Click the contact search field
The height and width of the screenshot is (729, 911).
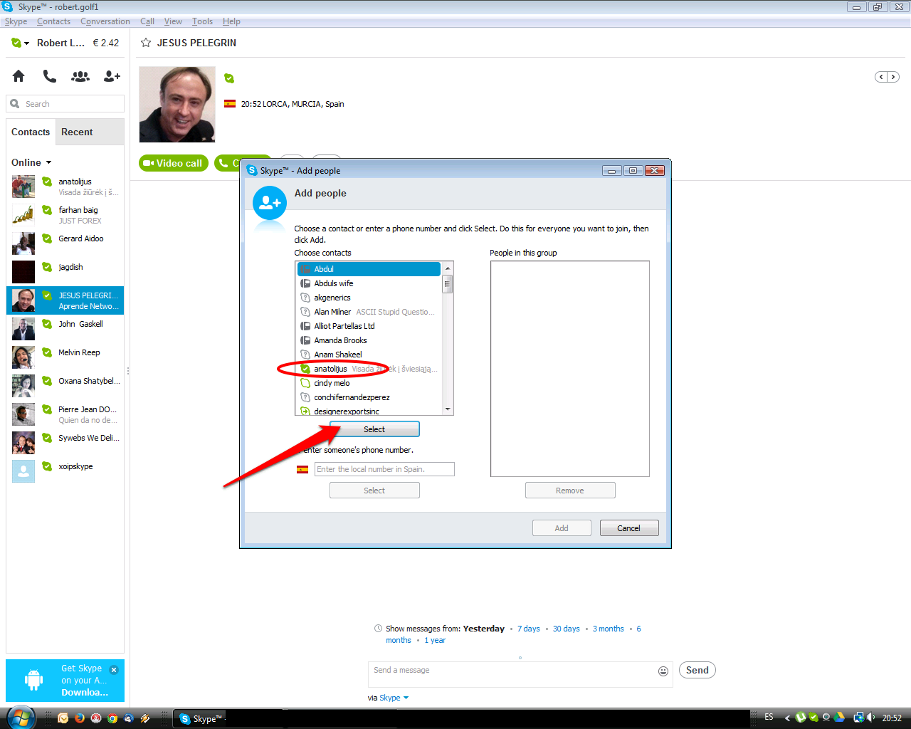coord(65,104)
